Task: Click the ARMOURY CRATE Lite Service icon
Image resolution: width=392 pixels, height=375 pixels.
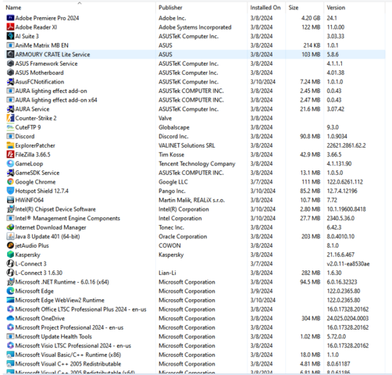Action: pyautogui.click(x=10, y=55)
